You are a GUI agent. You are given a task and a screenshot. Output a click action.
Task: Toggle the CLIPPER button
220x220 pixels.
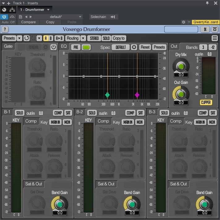point(206,102)
